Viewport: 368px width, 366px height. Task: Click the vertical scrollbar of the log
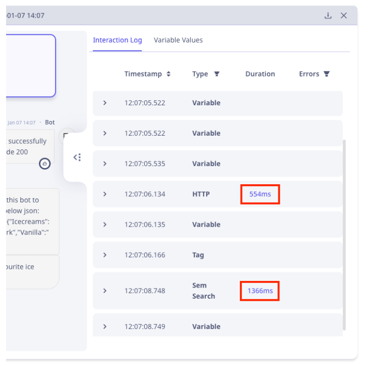[346, 233]
